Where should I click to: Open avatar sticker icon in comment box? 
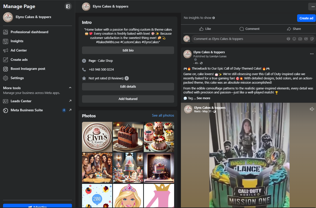click(x=288, y=39)
